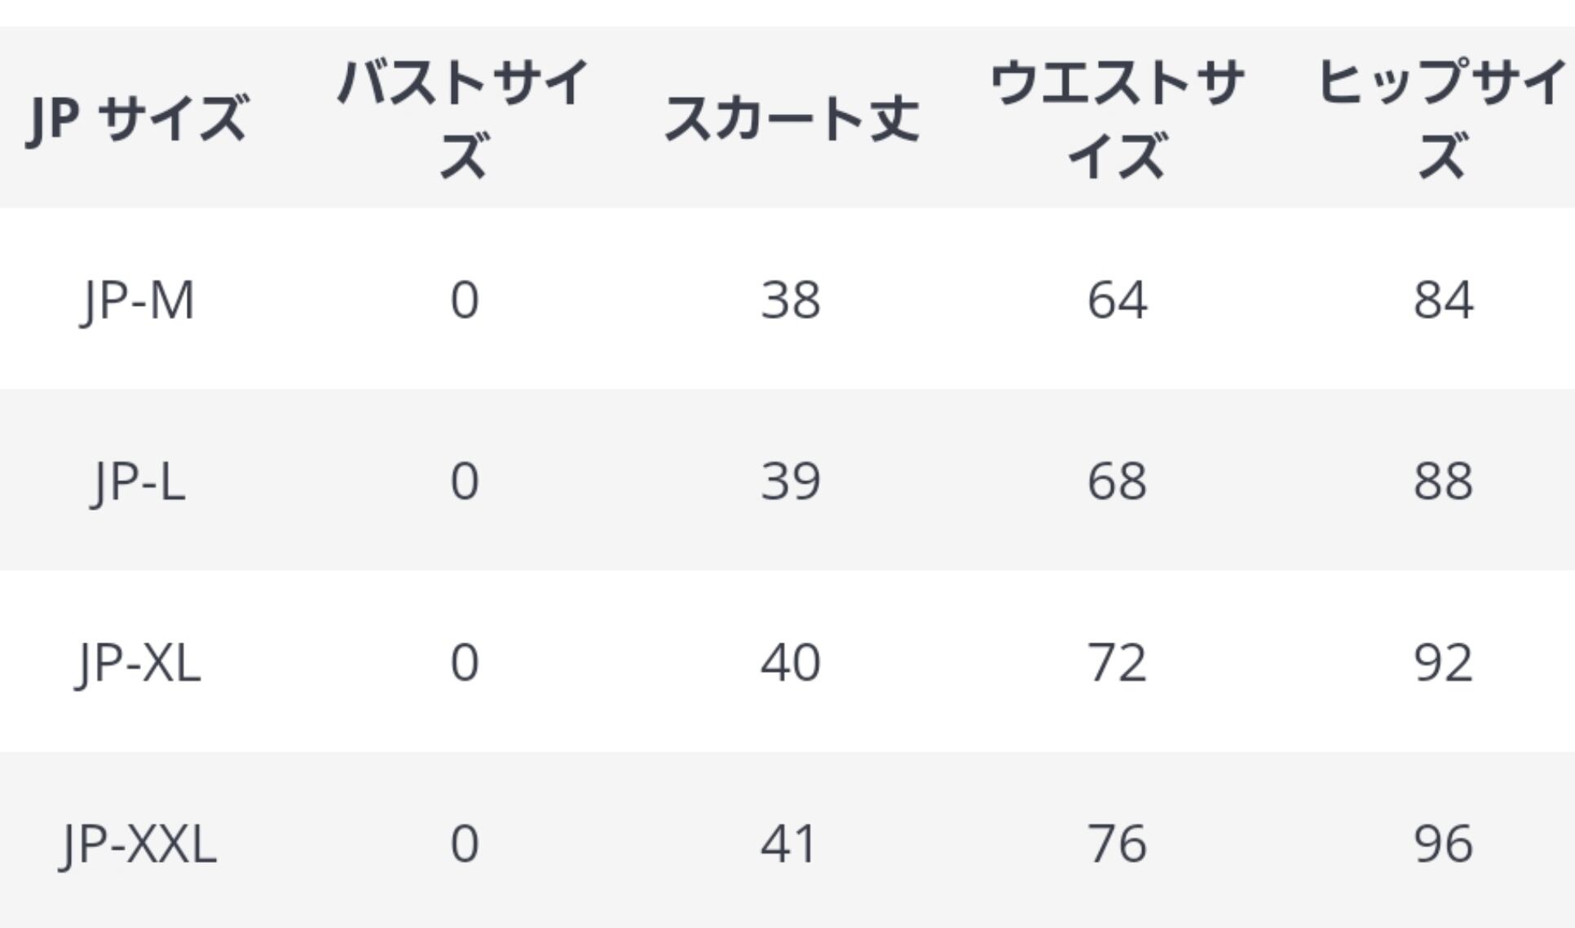Viewport: 1575px width, 928px height.
Task: Click the JP-M size row label
Action: pos(137,300)
